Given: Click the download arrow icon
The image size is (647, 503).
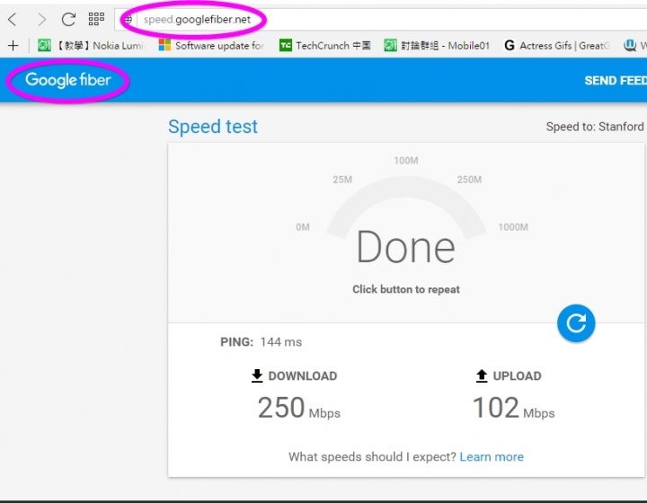Looking at the screenshot, I should coord(257,375).
